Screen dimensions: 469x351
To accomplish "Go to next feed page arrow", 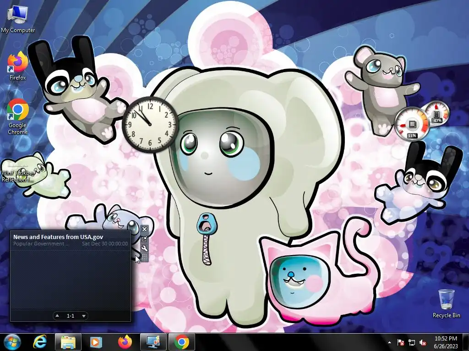I will click(84, 315).
